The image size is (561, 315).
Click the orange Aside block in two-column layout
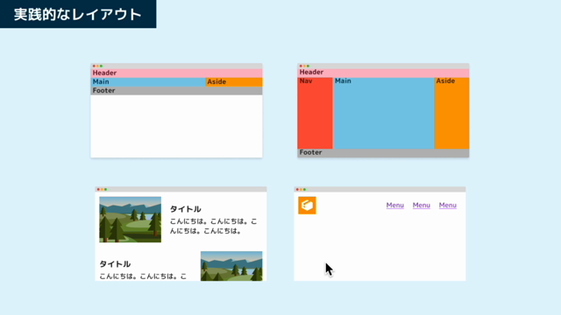click(x=234, y=81)
